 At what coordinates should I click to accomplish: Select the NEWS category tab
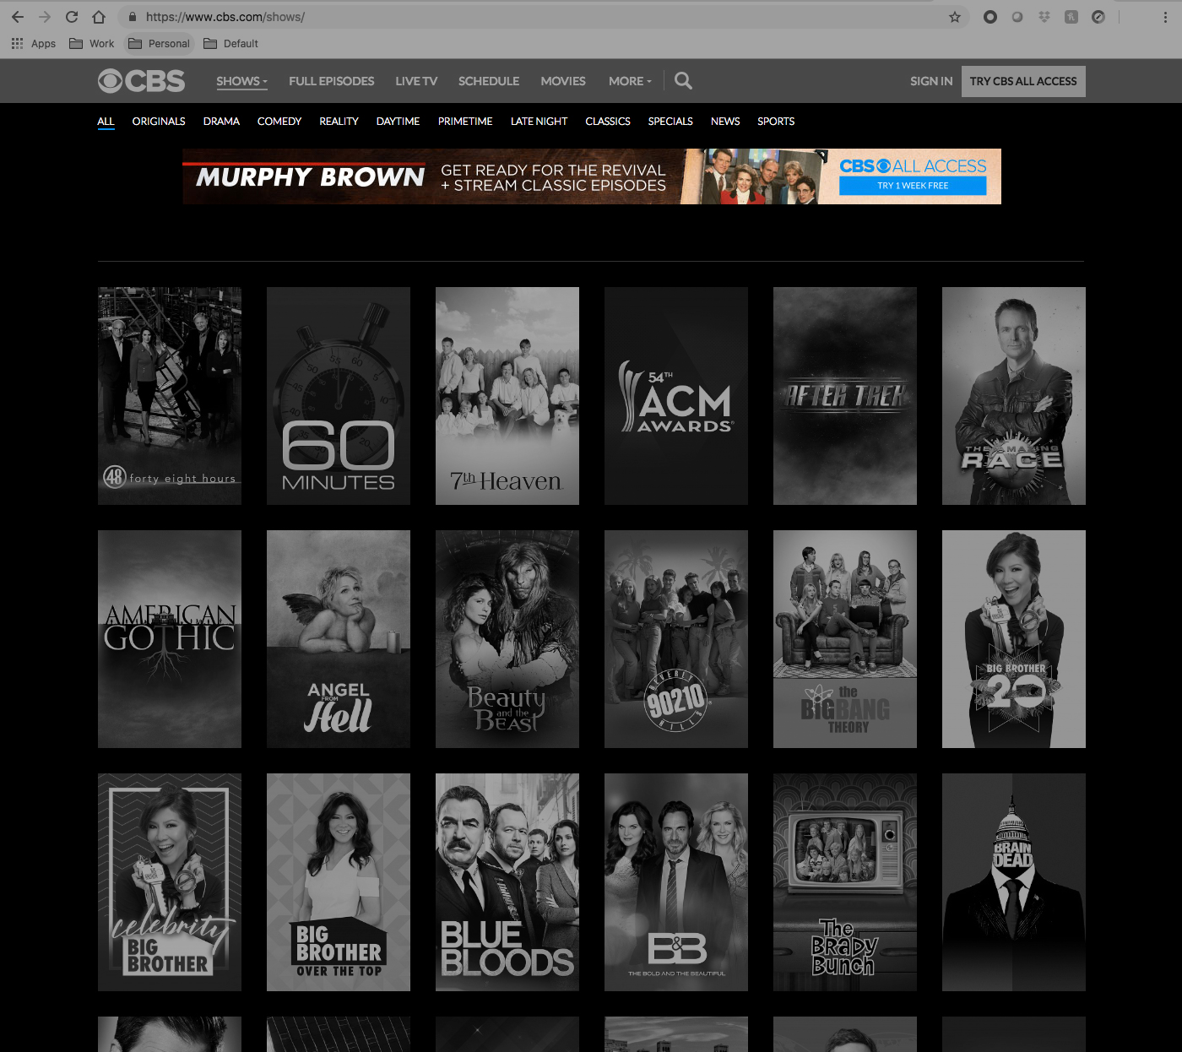point(725,122)
